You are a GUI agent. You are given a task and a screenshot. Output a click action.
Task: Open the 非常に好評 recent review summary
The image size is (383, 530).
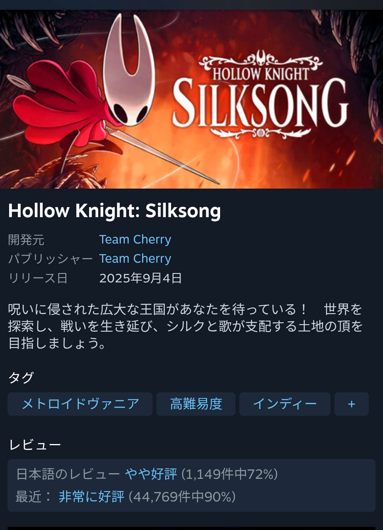pyautogui.click(x=92, y=497)
